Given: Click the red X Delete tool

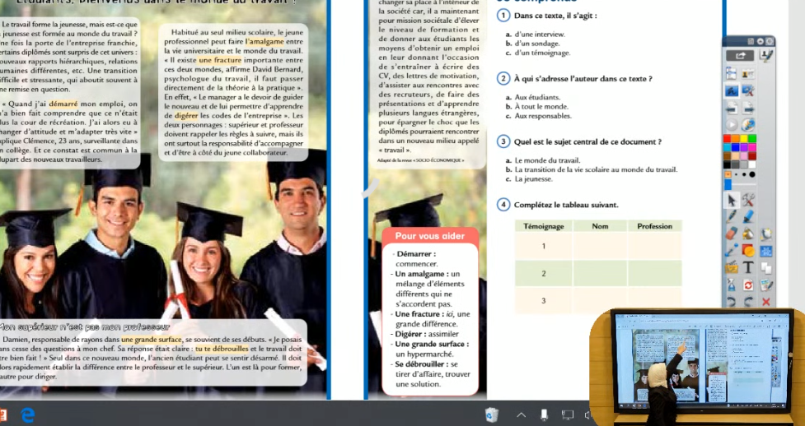Looking at the screenshot, I should coord(766,301).
